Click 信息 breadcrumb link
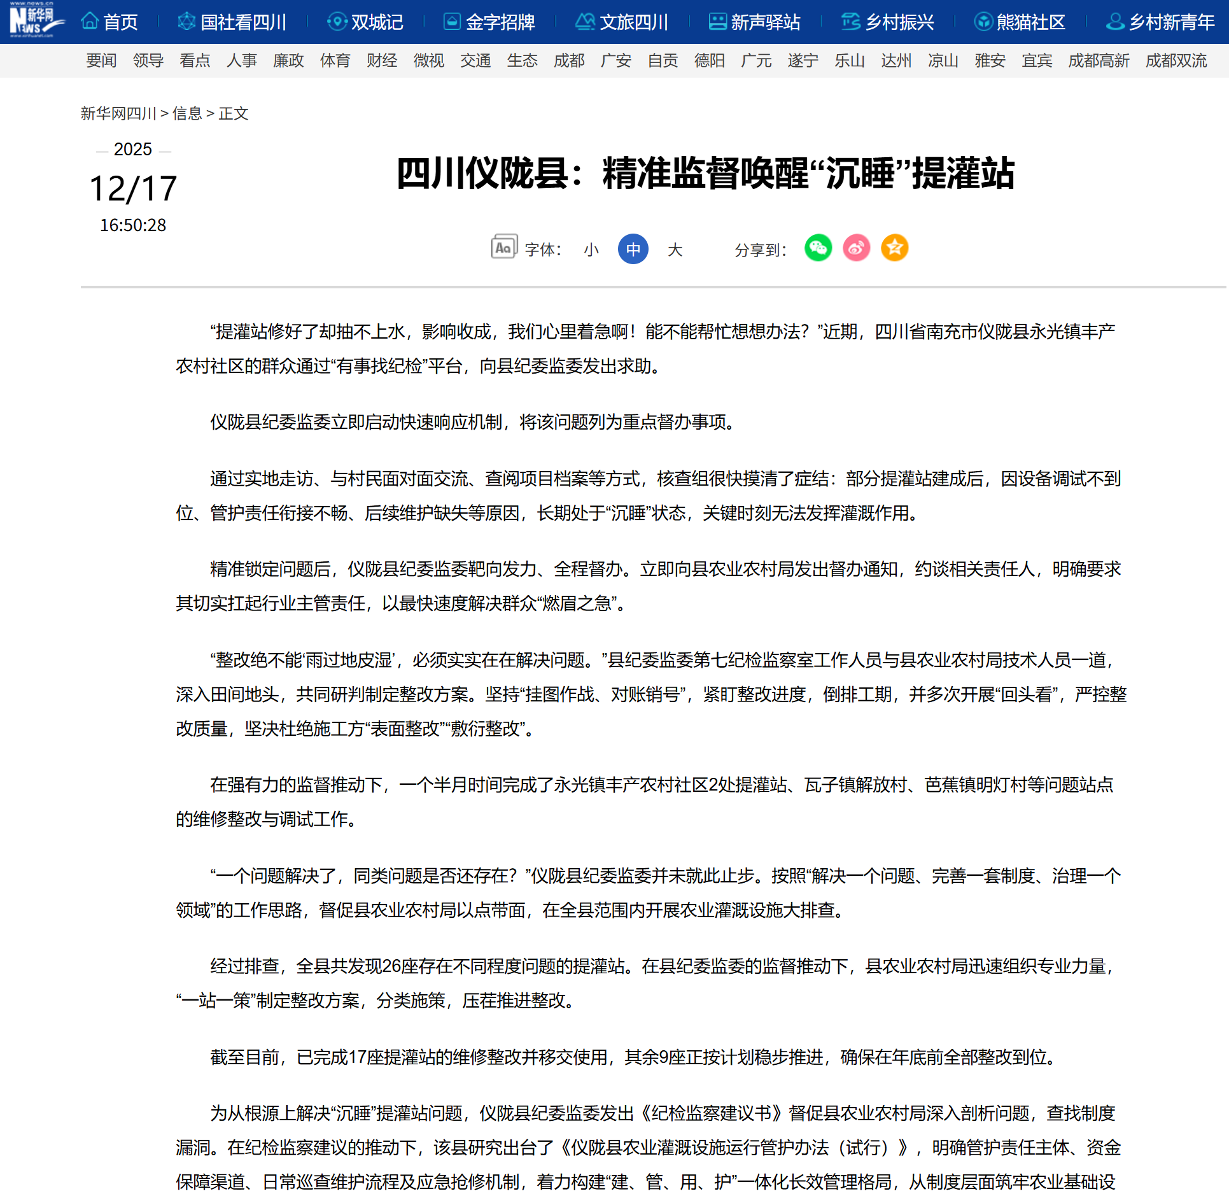Image resolution: width=1229 pixels, height=1203 pixels. tap(187, 113)
